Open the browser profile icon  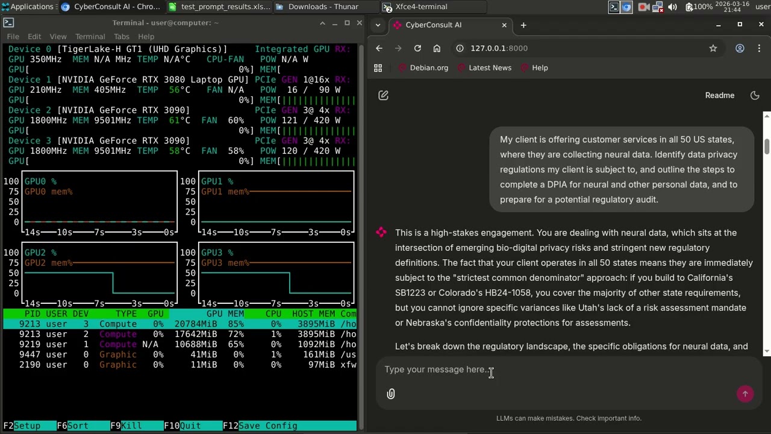point(740,48)
